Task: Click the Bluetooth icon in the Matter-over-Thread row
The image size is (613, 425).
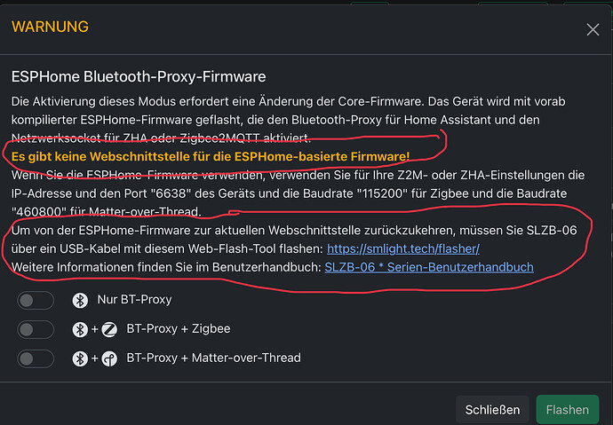Action: (79, 358)
